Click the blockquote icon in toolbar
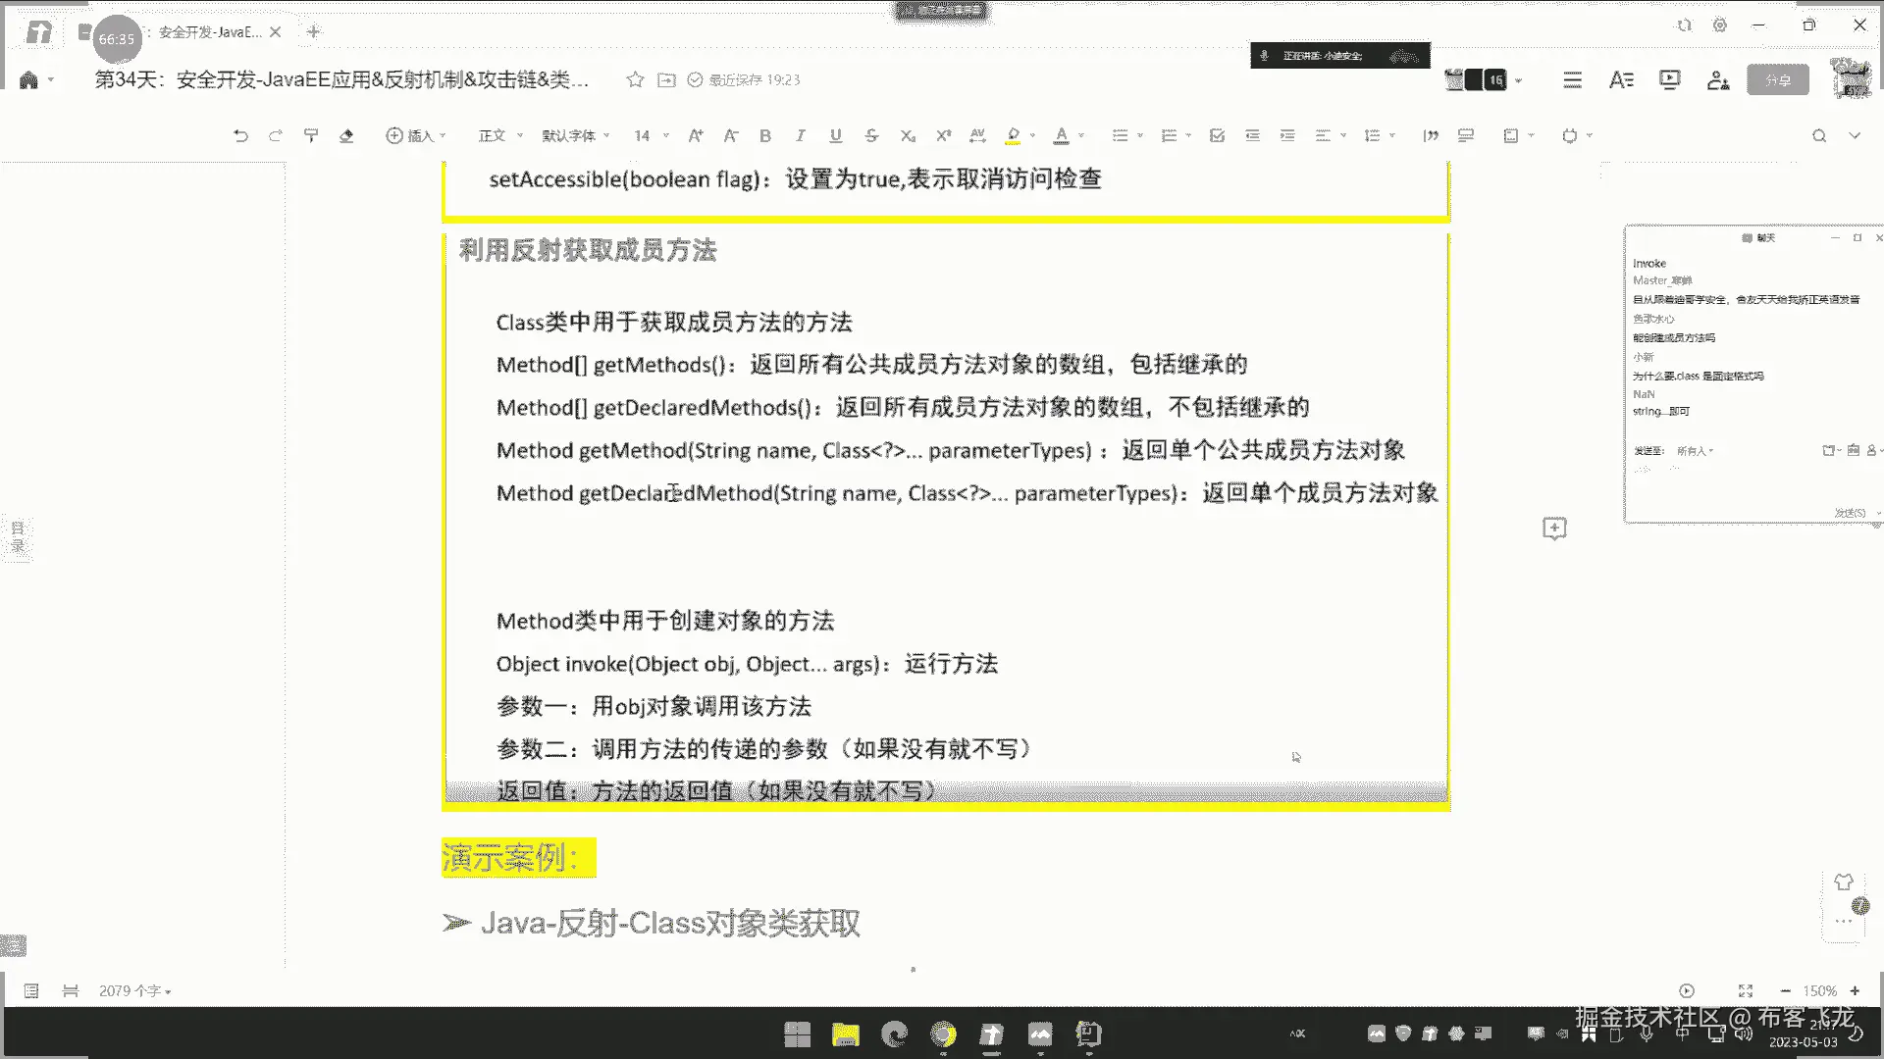1884x1059 pixels. 1431,135
